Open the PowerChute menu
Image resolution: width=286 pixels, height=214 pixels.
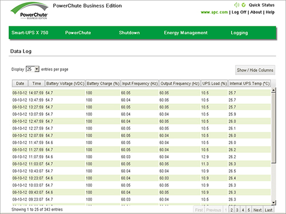[x=78, y=33]
